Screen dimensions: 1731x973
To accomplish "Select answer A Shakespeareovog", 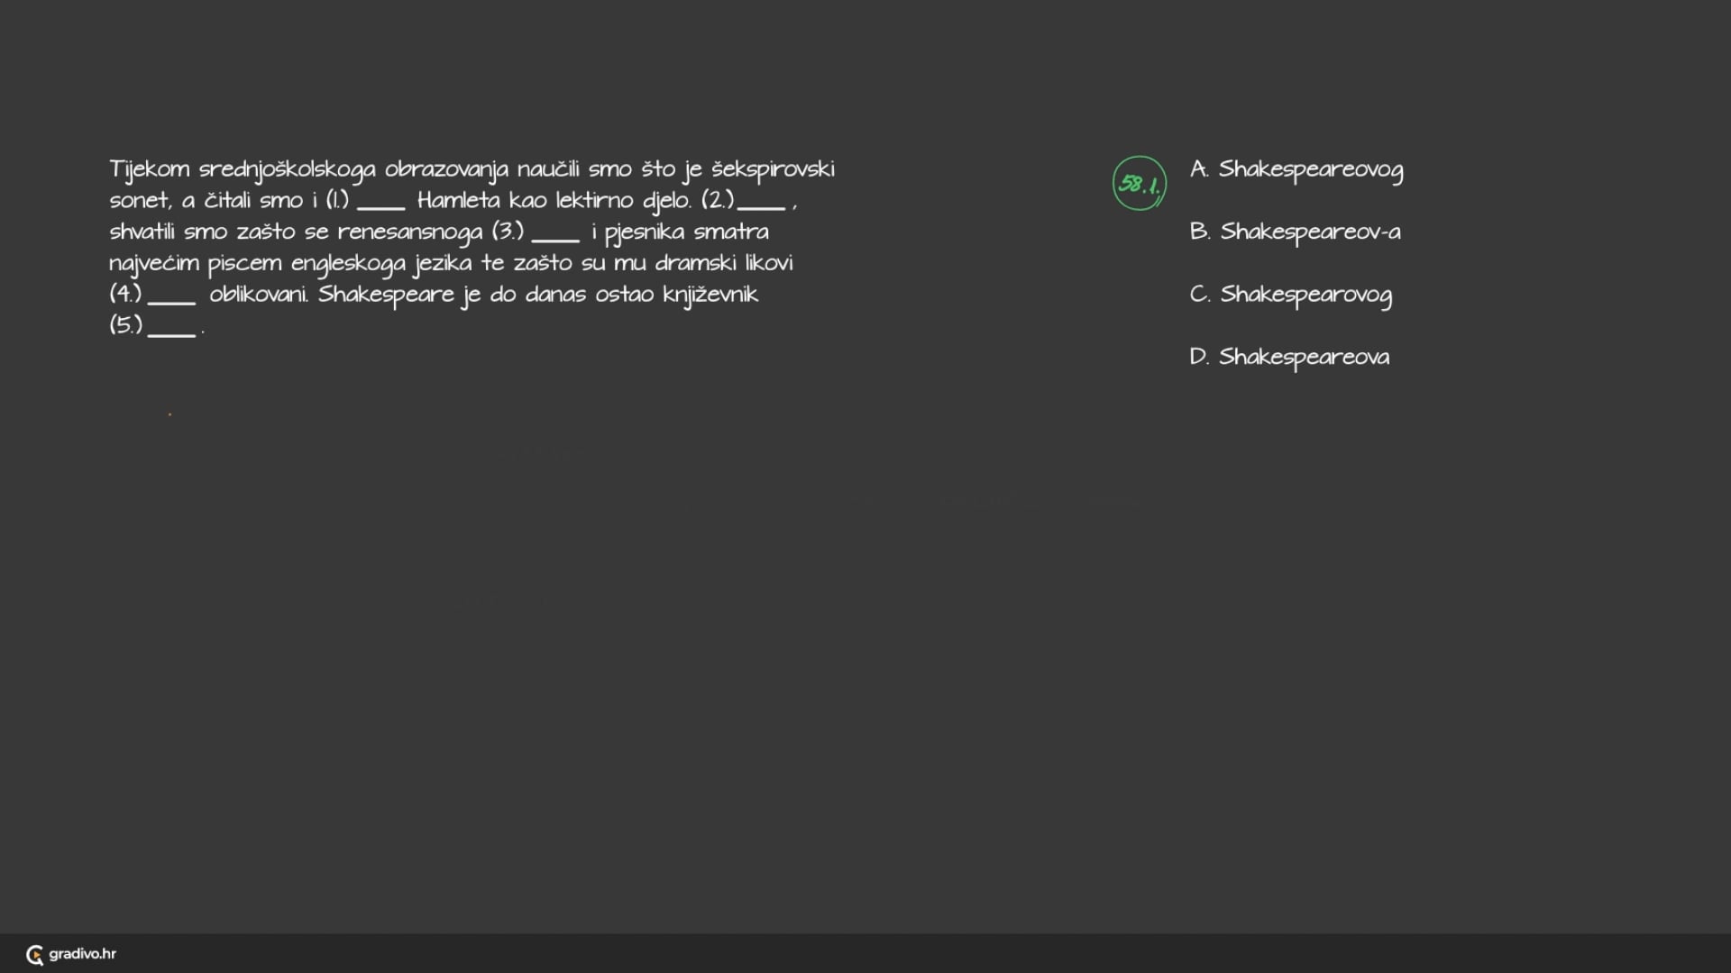I will click(1296, 170).
